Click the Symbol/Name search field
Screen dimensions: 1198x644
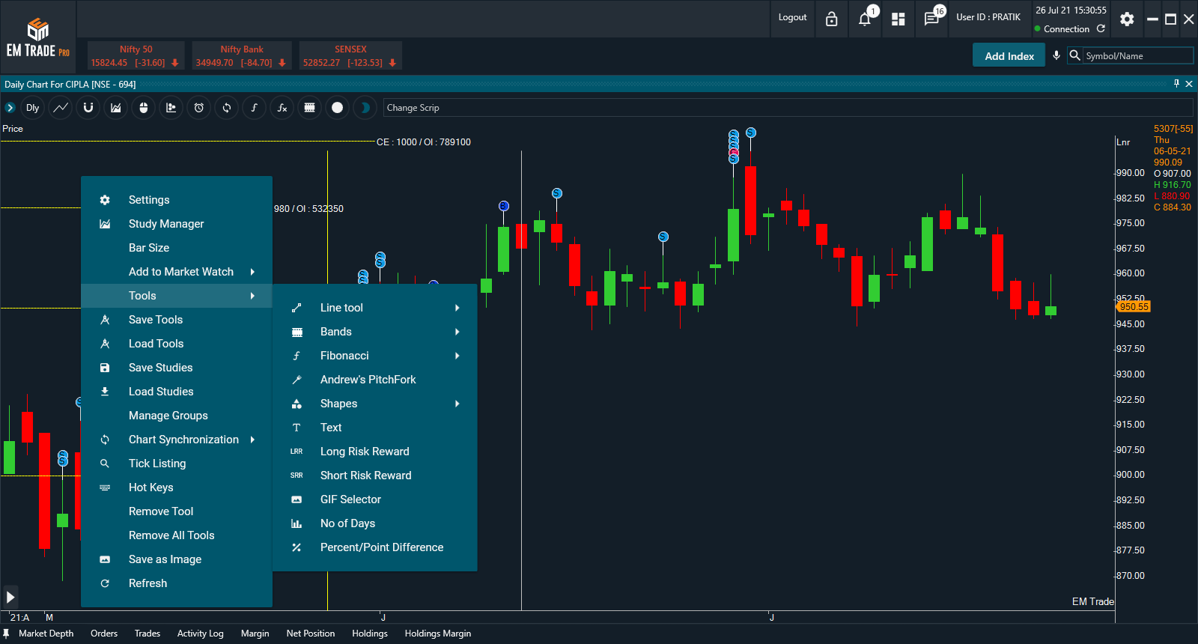pos(1138,56)
